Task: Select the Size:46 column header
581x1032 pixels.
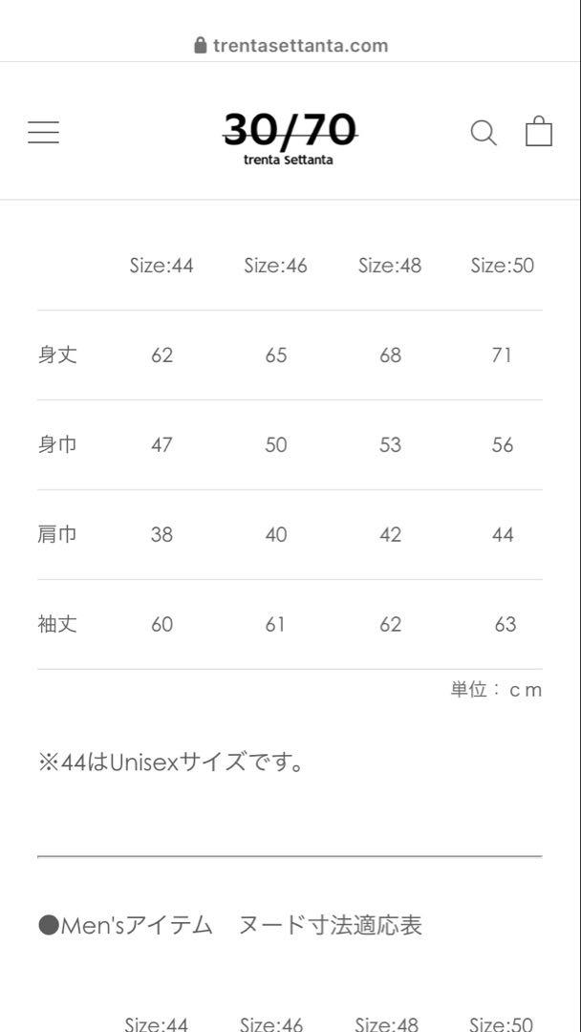Action: (x=276, y=266)
